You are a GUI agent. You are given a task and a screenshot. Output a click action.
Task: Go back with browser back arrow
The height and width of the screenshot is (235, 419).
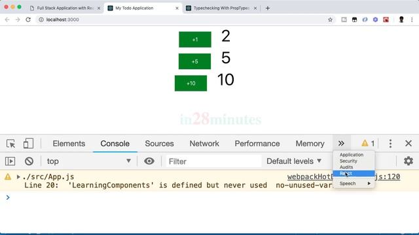tap(7, 20)
